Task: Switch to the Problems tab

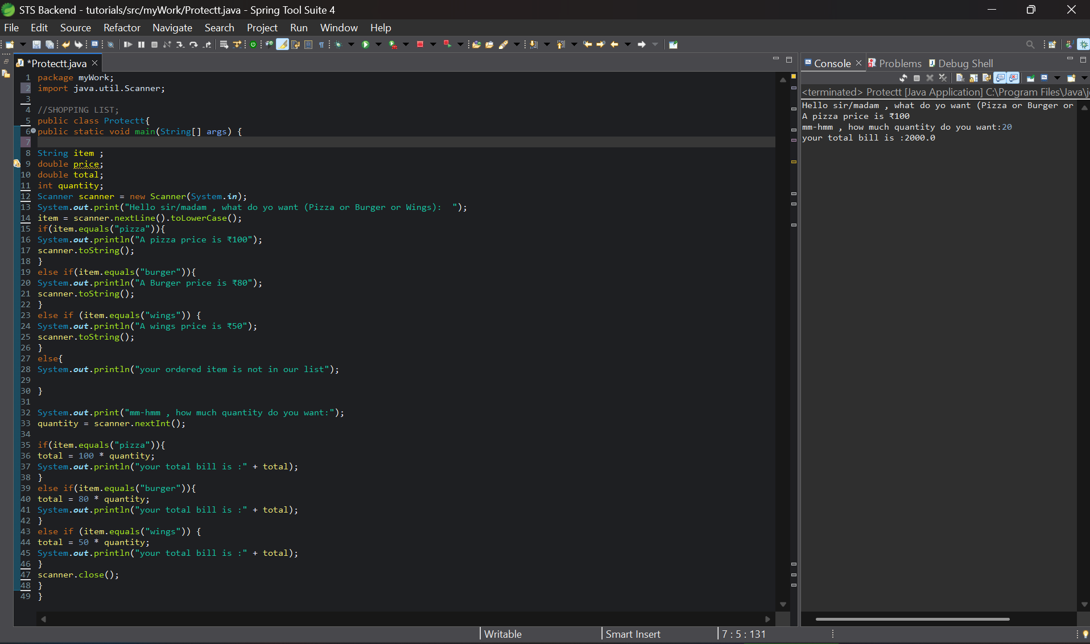Action: click(x=899, y=64)
